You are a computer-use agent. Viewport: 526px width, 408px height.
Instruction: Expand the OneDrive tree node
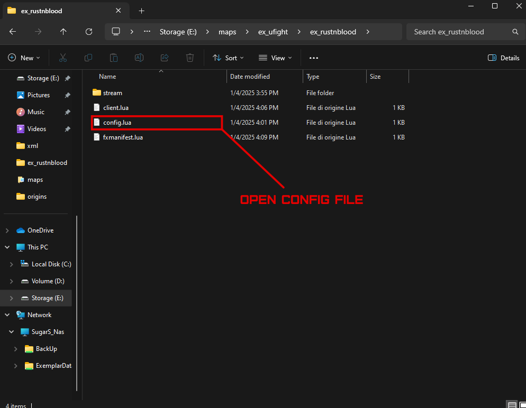(7, 230)
